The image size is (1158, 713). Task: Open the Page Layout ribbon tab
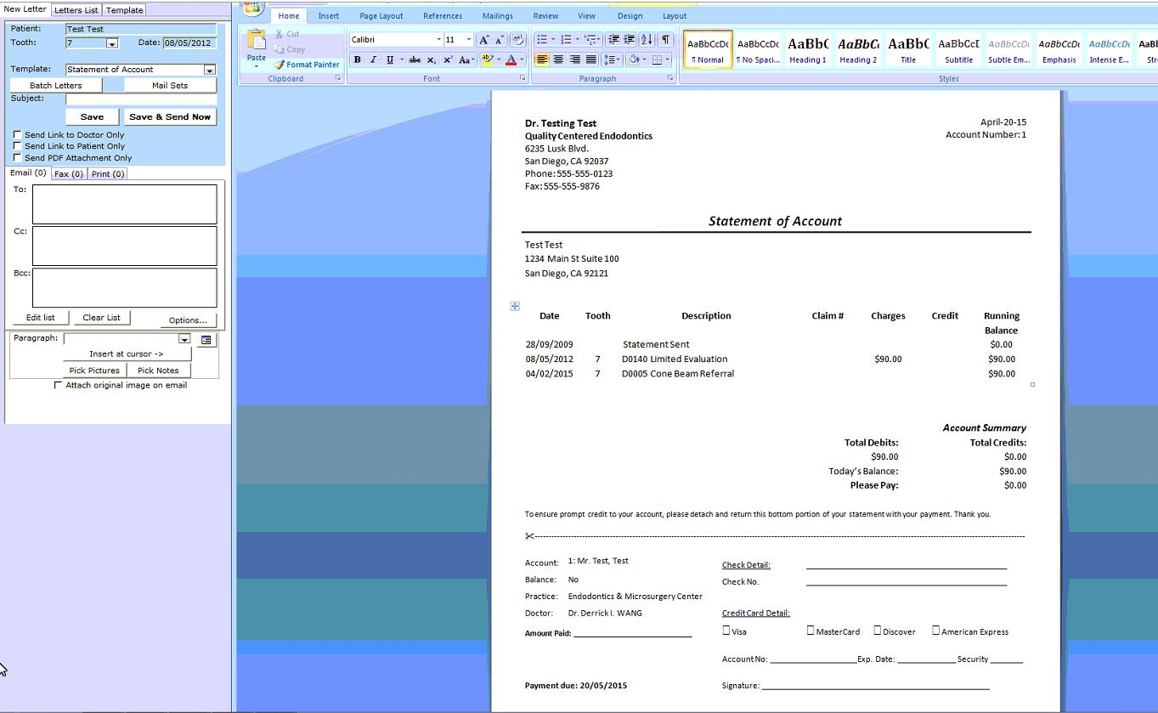(381, 16)
